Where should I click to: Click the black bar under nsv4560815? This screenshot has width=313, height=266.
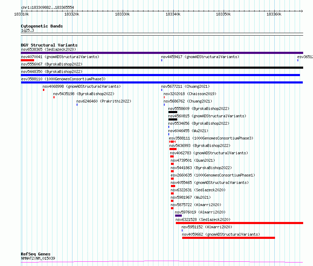click(x=173, y=119)
